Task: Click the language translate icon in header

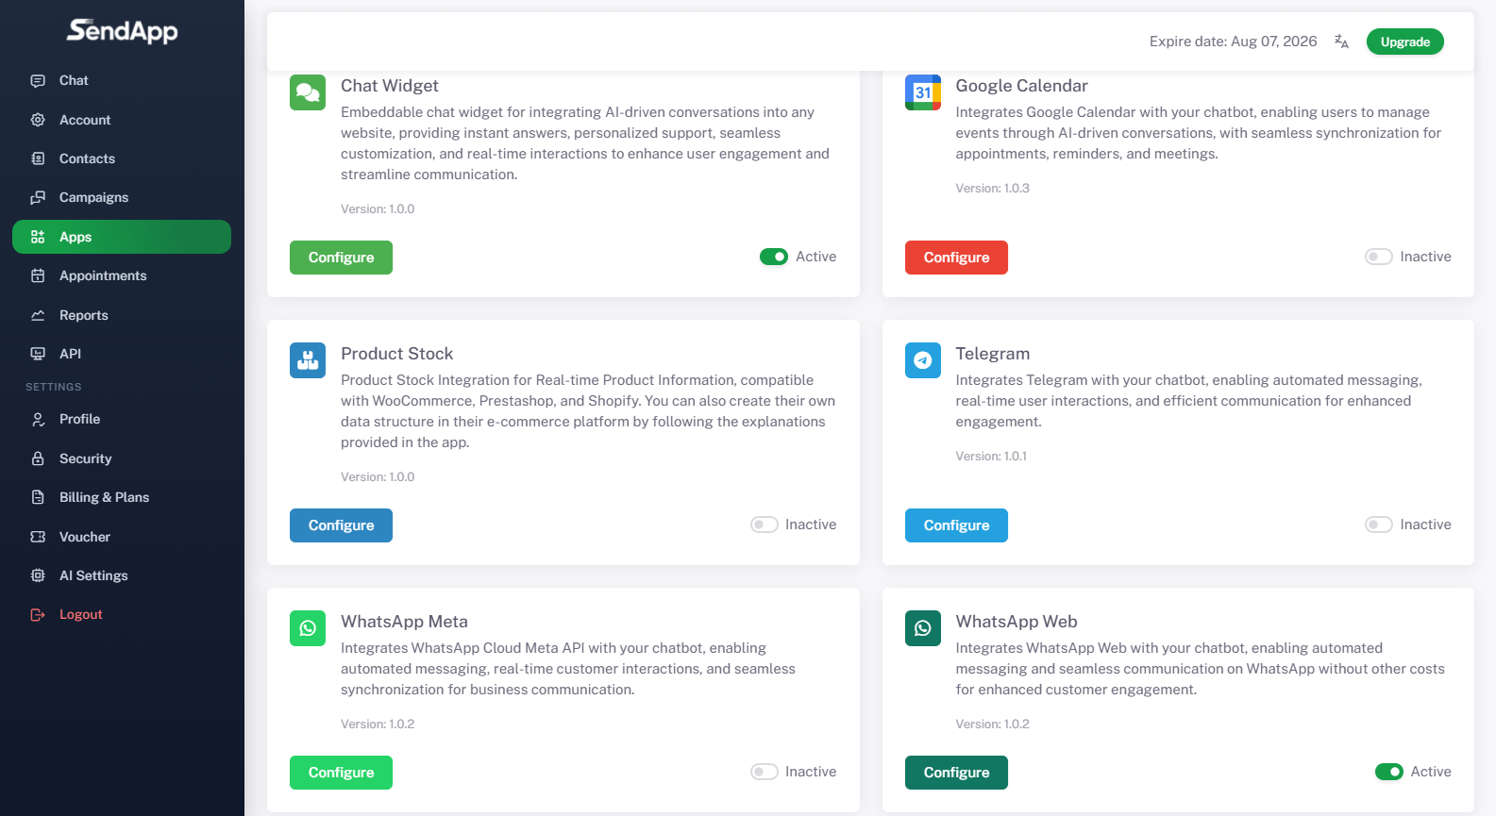Action: 1341,42
